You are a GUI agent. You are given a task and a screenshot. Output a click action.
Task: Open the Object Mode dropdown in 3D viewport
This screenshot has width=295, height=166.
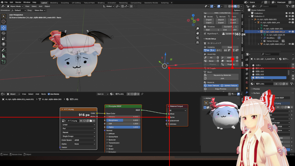click(x=15, y=6)
